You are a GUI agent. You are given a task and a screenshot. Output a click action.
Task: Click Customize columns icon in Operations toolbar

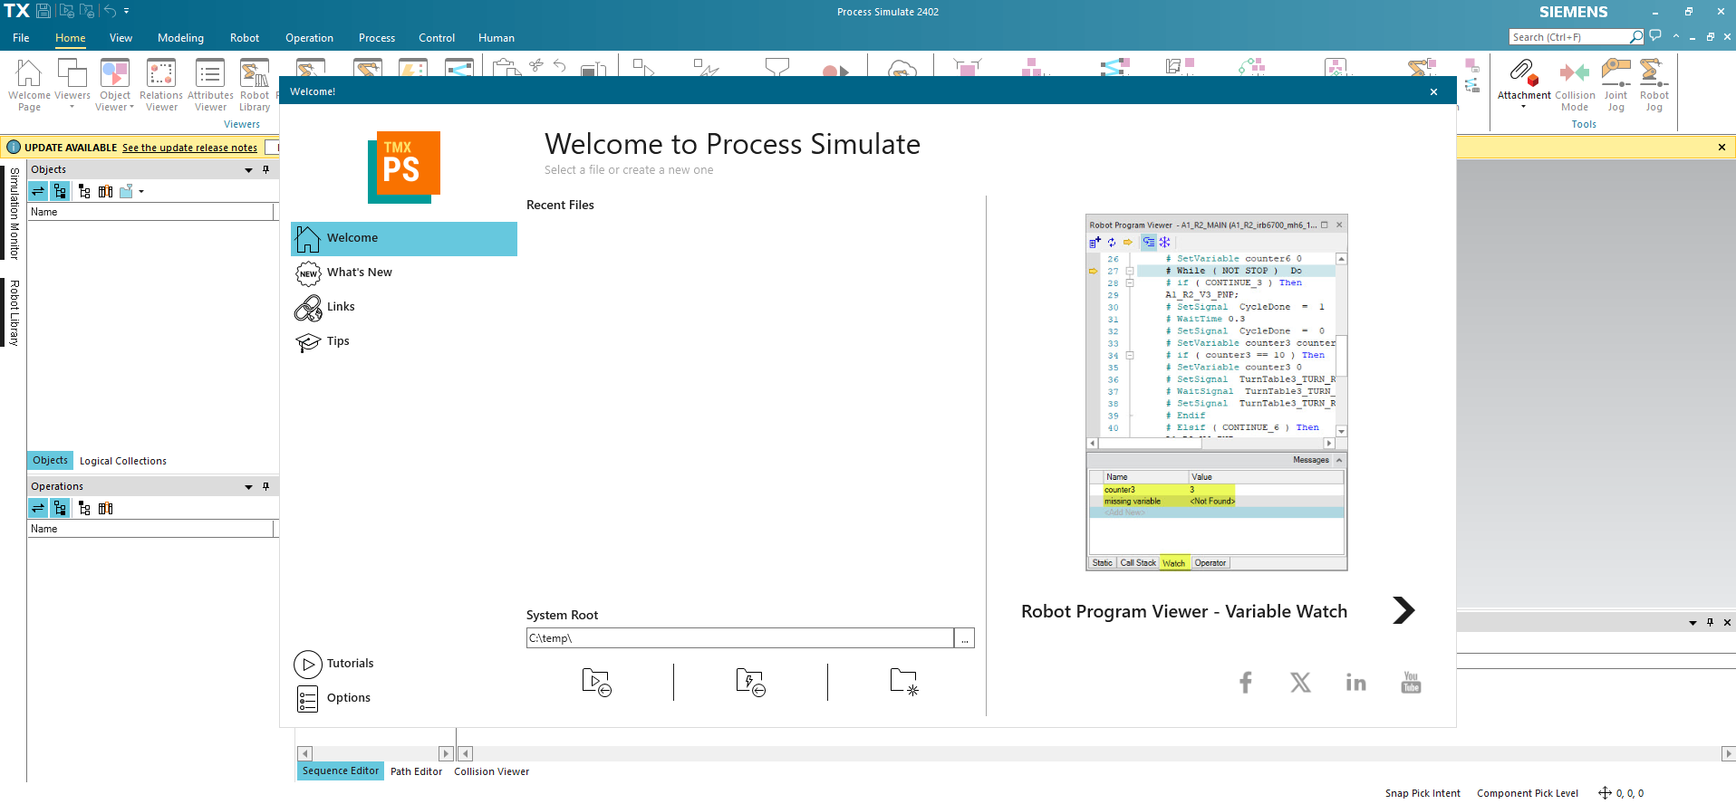tap(106, 508)
